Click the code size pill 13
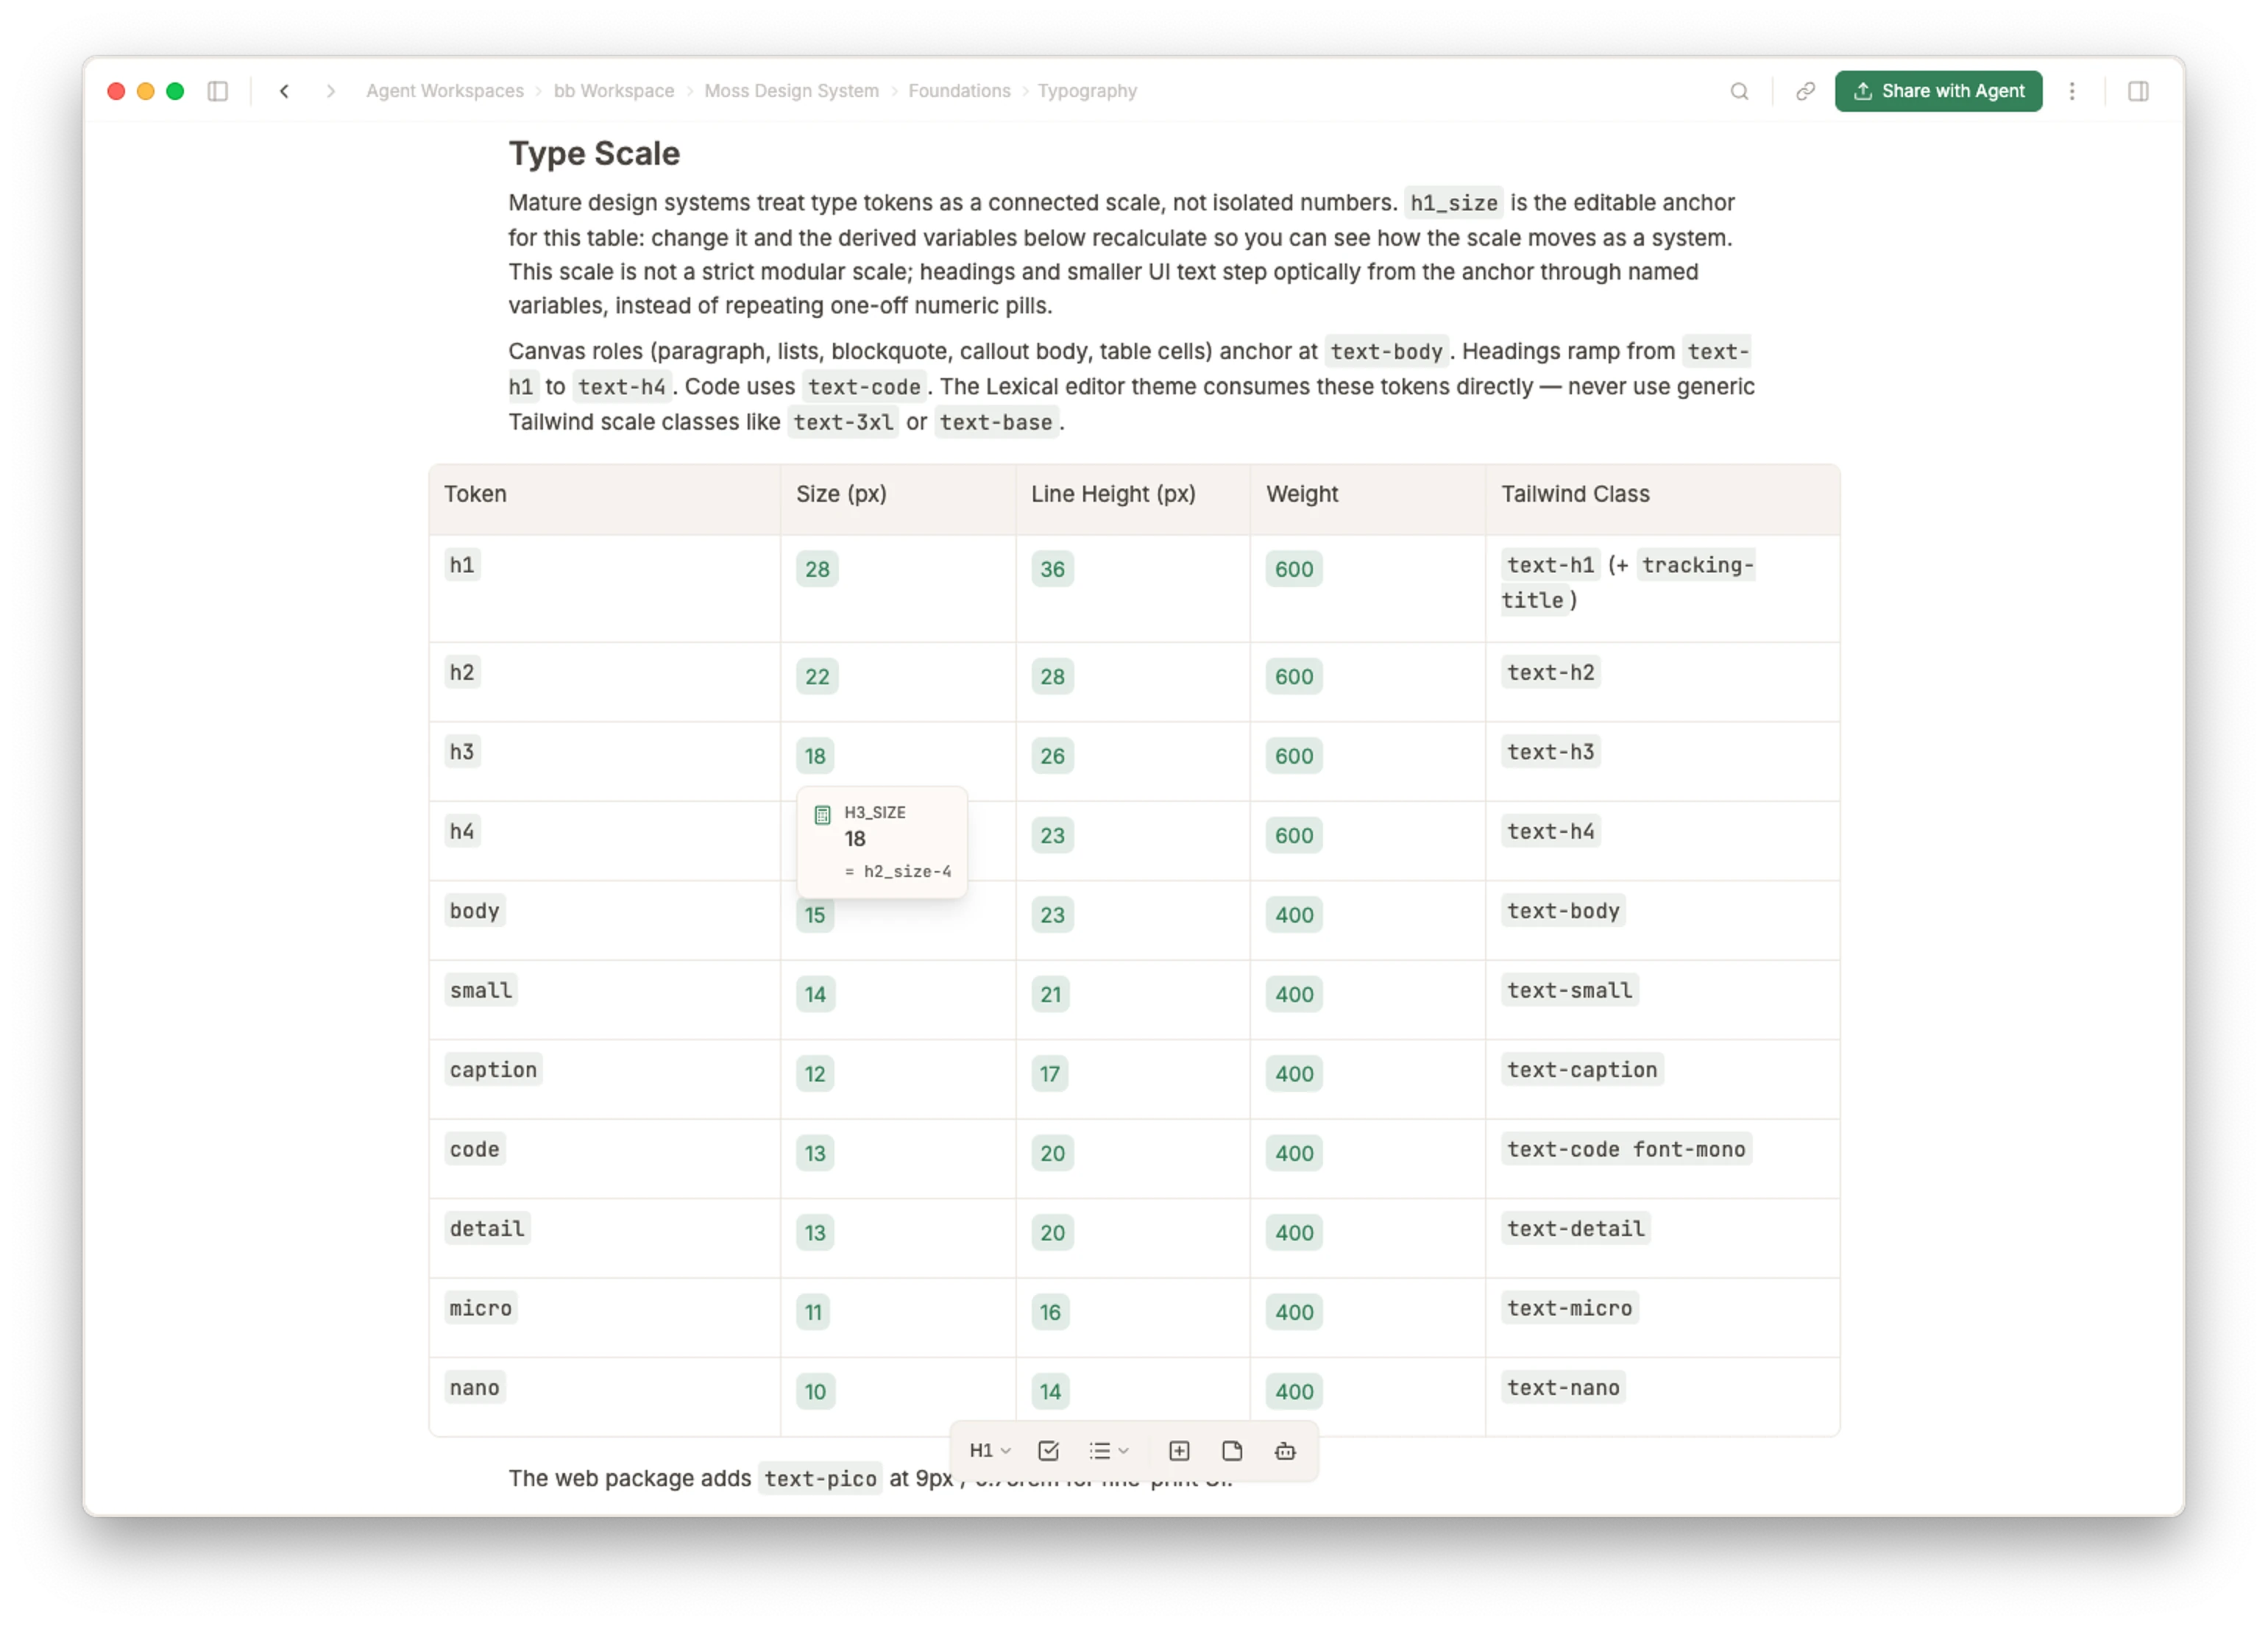The height and width of the screenshot is (1626, 2268). point(815,1153)
